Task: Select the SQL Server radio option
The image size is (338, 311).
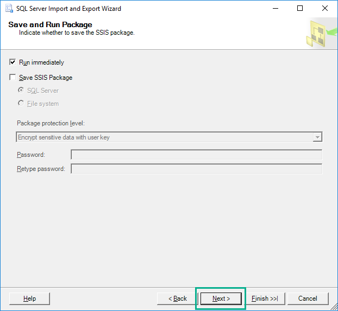Action: (x=21, y=91)
